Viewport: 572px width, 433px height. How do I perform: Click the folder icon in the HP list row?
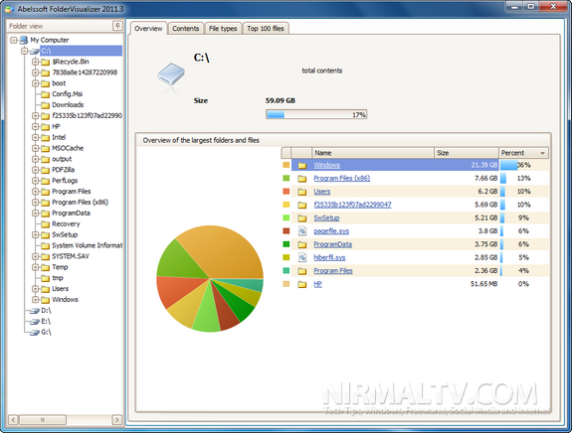302,284
